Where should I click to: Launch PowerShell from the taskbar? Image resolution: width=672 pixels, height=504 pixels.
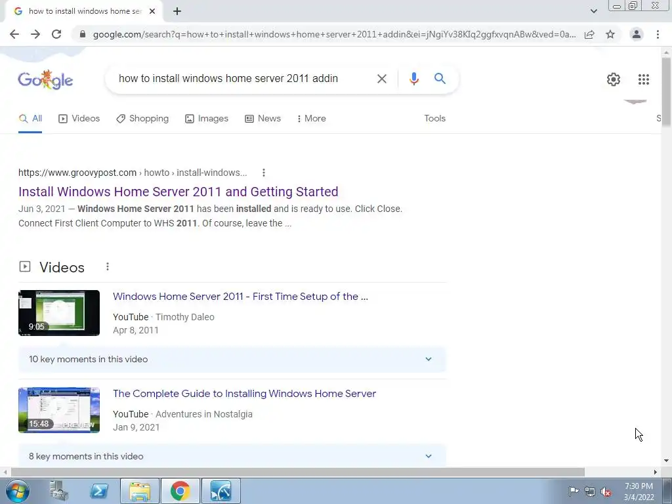coord(99,491)
